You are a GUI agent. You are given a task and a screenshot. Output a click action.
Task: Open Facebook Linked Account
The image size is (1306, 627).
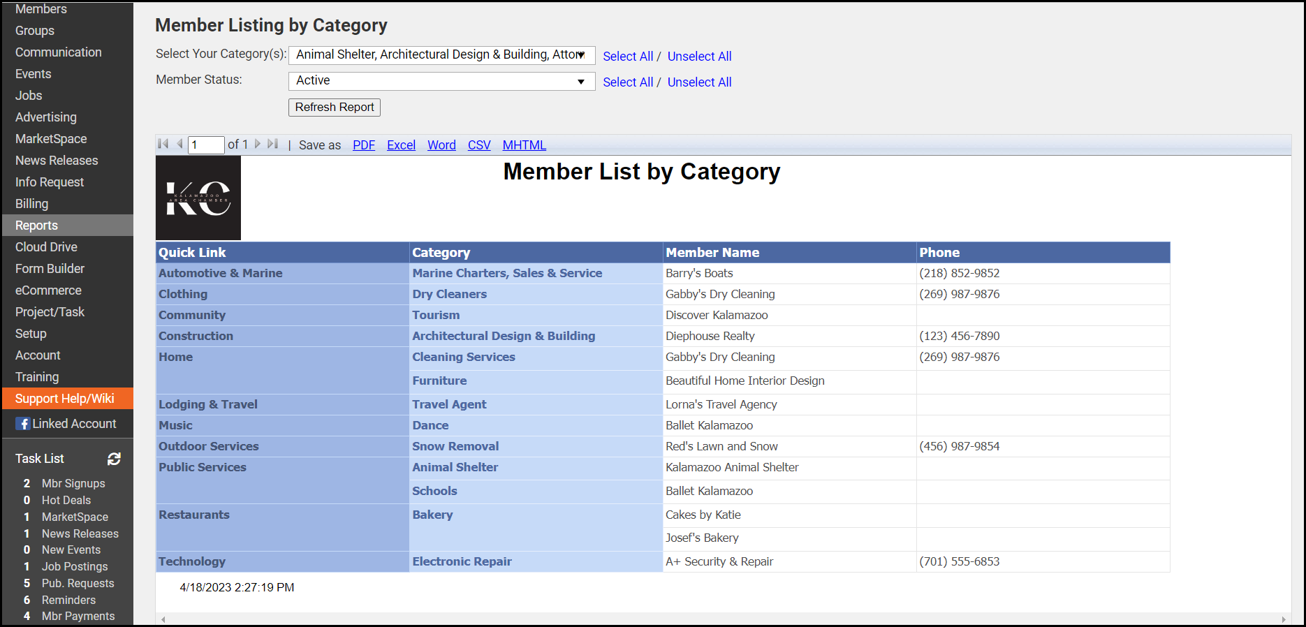point(67,424)
